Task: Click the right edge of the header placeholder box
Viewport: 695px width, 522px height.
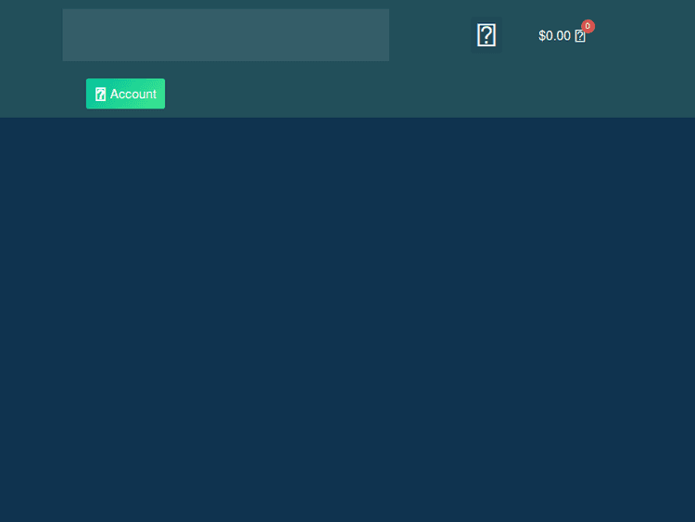Action: (385, 35)
